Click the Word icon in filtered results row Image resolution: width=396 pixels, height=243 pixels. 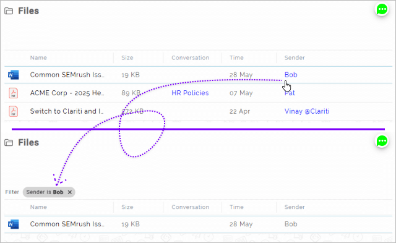13,224
